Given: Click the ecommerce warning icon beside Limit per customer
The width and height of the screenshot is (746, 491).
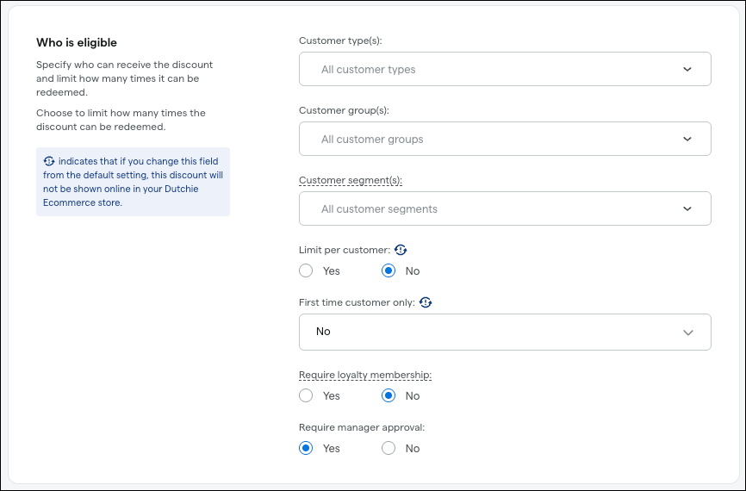Looking at the screenshot, I should point(401,250).
